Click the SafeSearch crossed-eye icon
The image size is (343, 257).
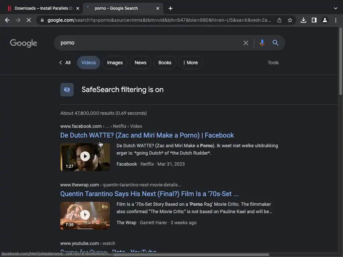[x=67, y=90]
